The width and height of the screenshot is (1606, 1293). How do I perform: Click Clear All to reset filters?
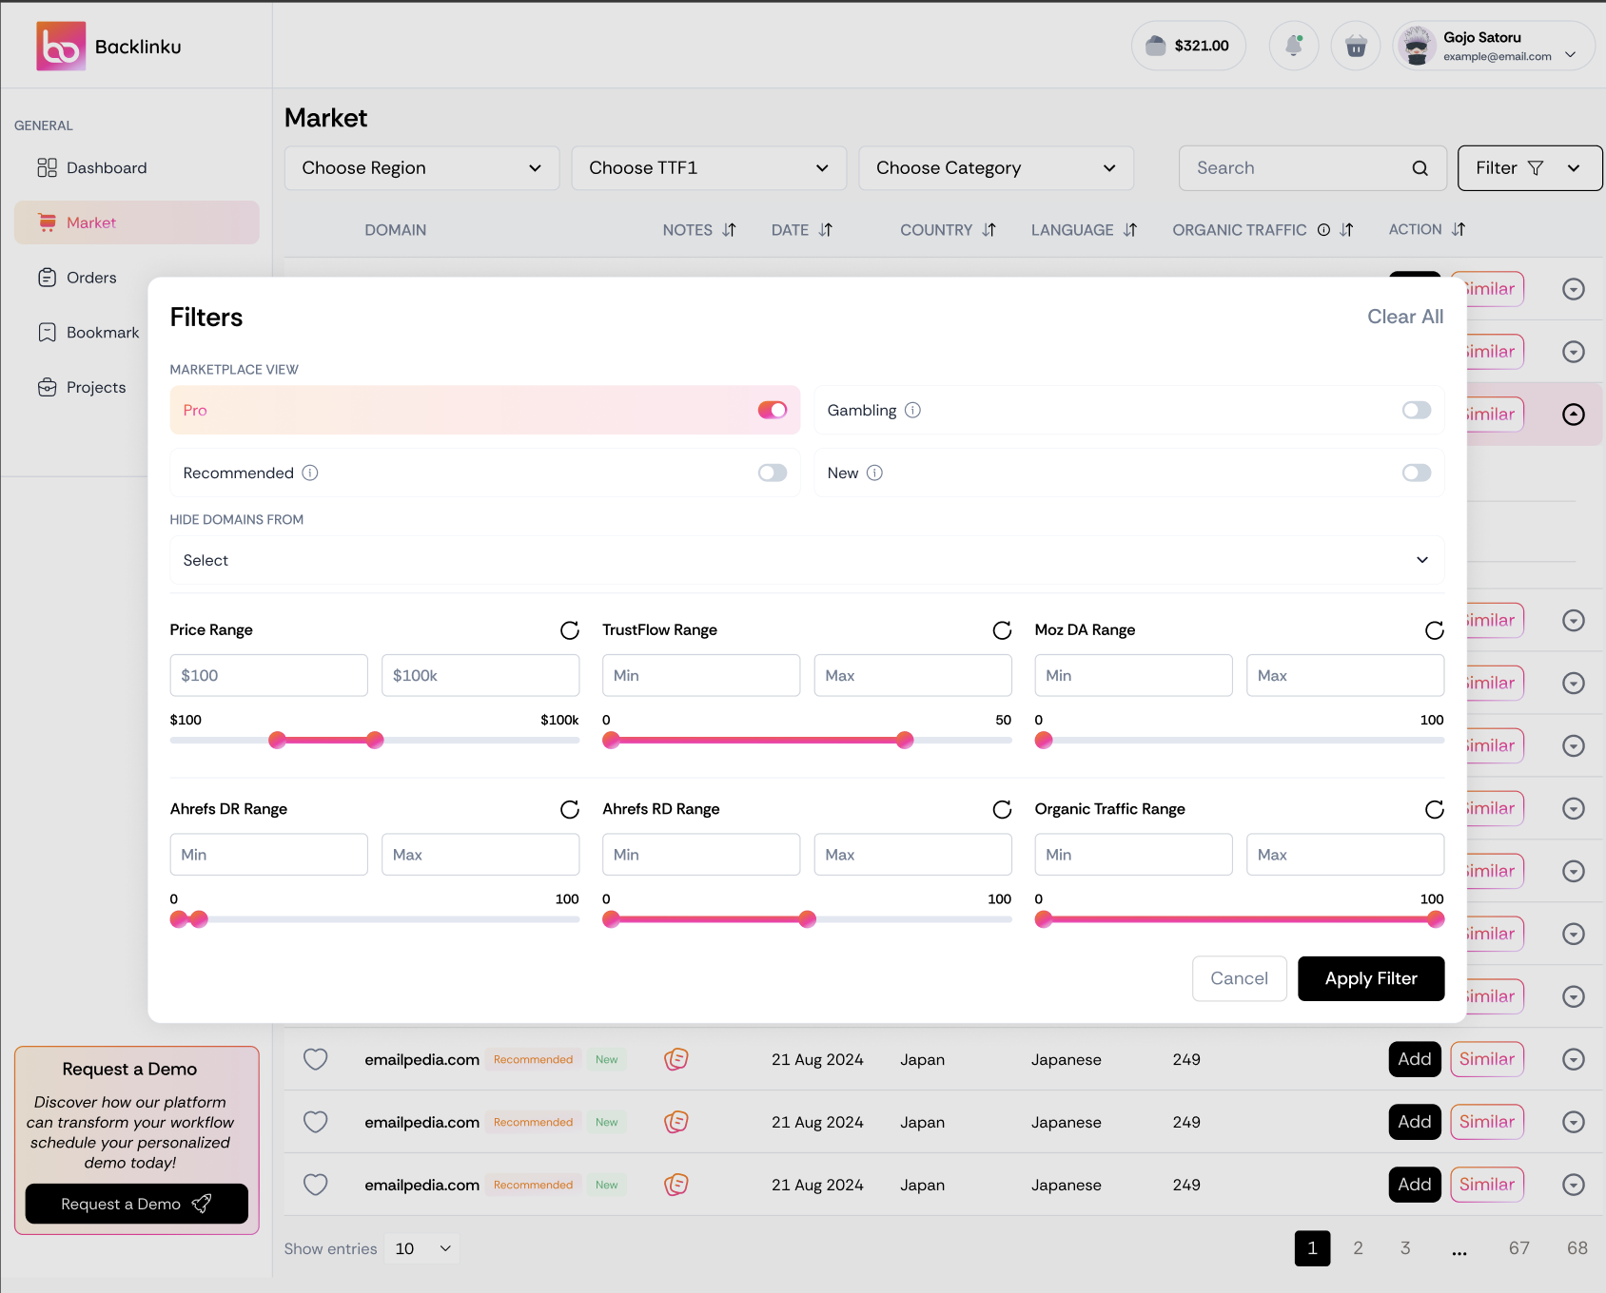(1405, 317)
